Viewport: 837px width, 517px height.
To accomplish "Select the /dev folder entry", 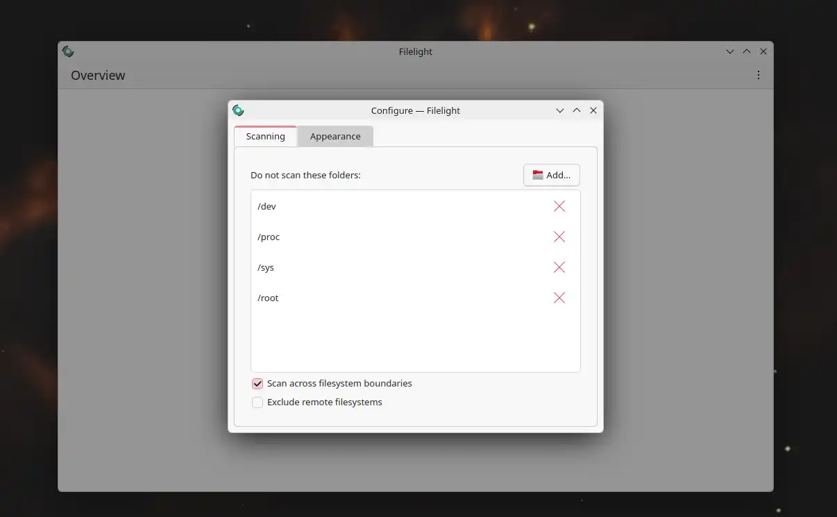I will click(x=267, y=206).
